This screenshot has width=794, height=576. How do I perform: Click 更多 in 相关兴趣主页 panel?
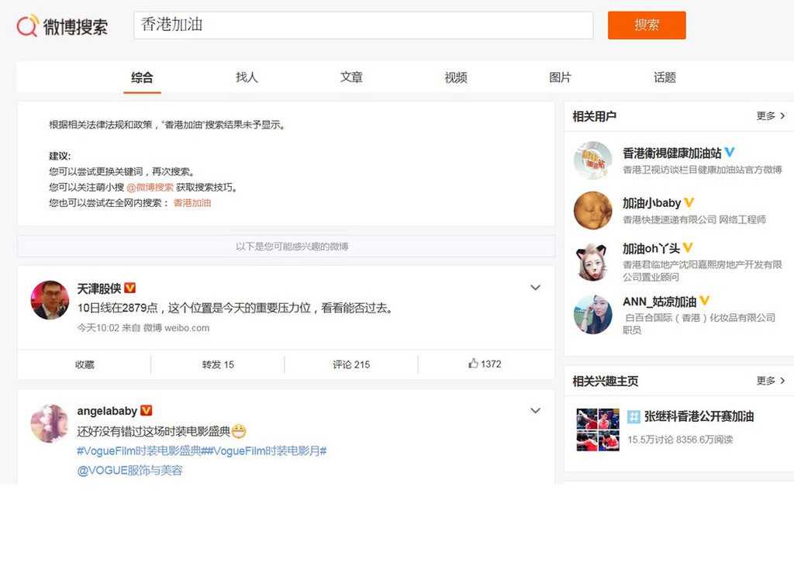770,381
